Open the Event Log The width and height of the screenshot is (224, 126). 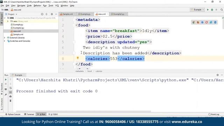(x=214, y=114)
